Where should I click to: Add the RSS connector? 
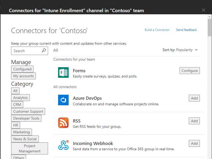coord(194,121)
